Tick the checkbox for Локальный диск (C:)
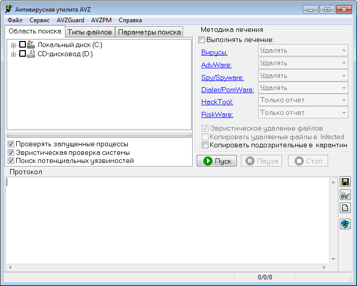This screenshot has width=357, height=286. [x=22, y=45]
